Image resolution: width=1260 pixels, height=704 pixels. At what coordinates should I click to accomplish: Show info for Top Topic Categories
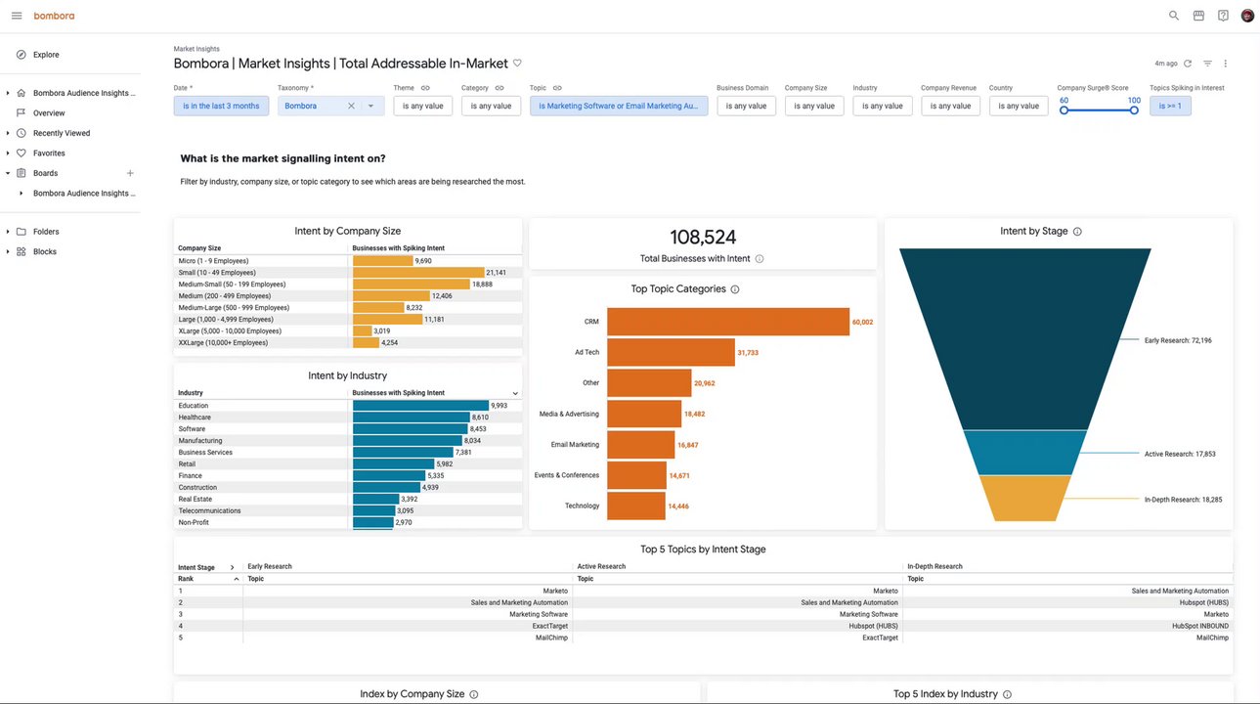[735, 289]
